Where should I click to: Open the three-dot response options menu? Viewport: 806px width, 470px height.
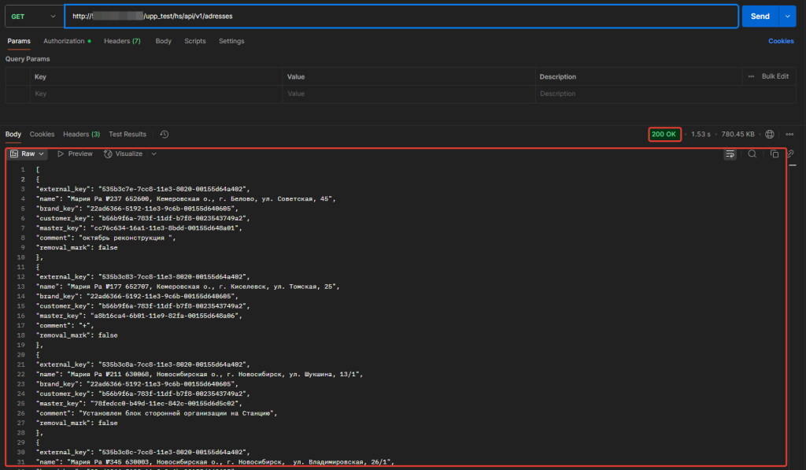coord(789,135)
